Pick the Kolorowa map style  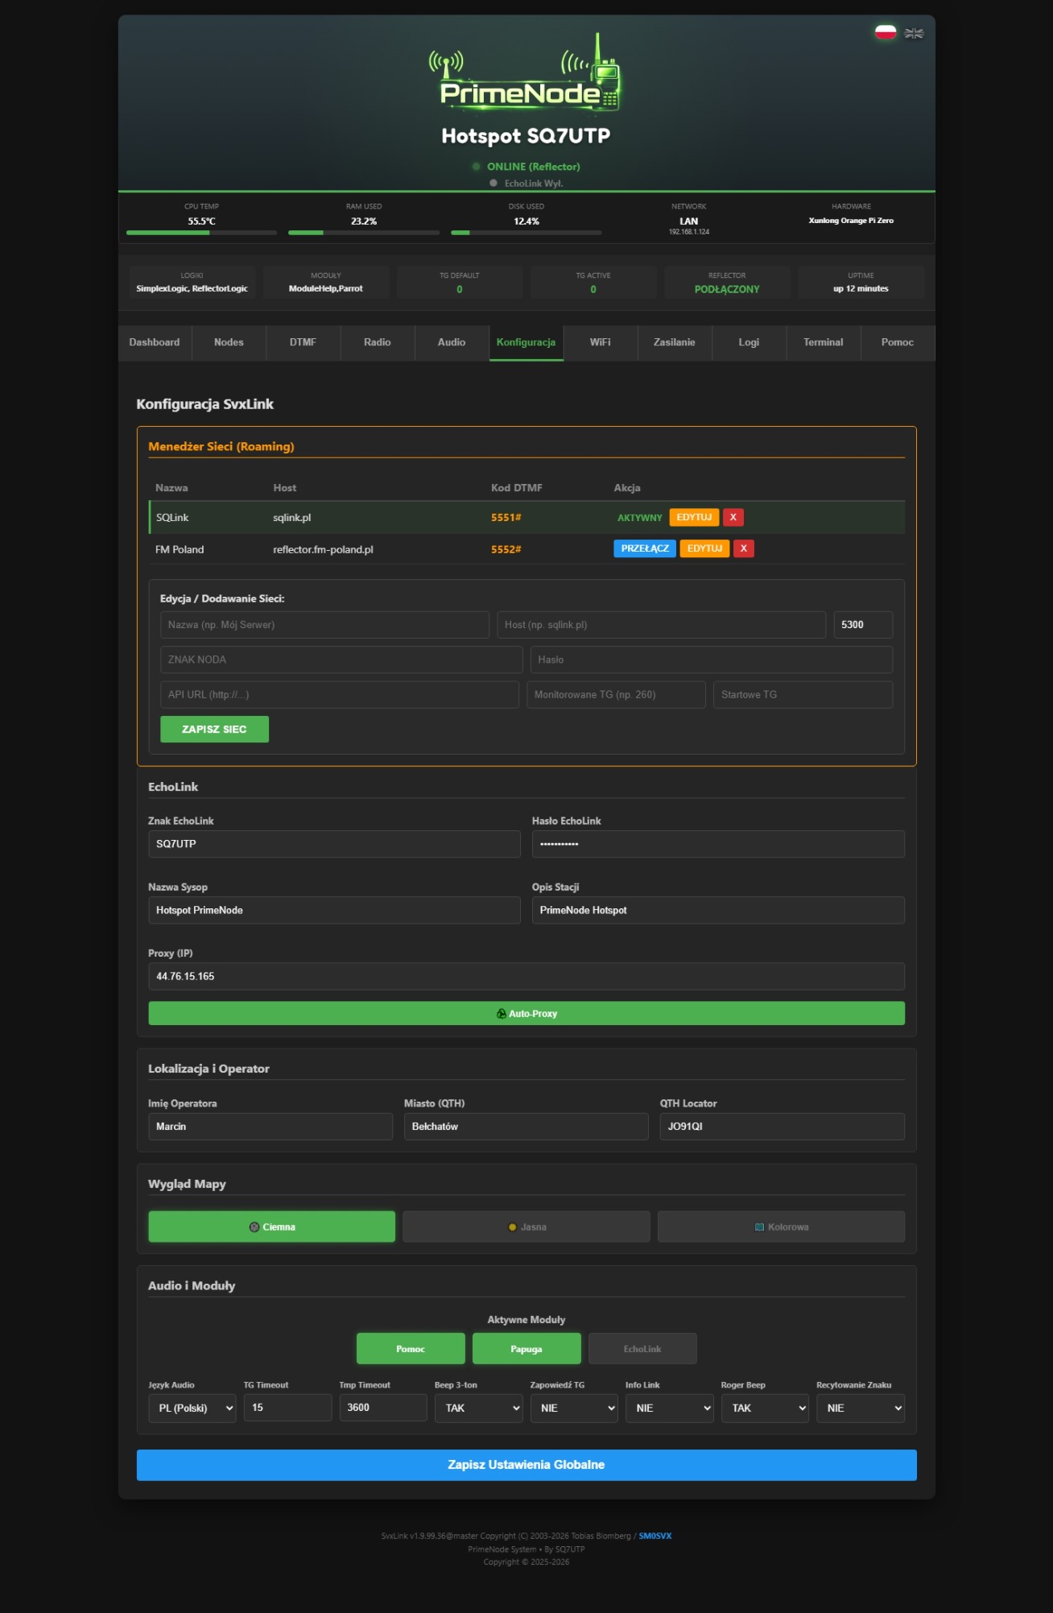[781, 1226]
